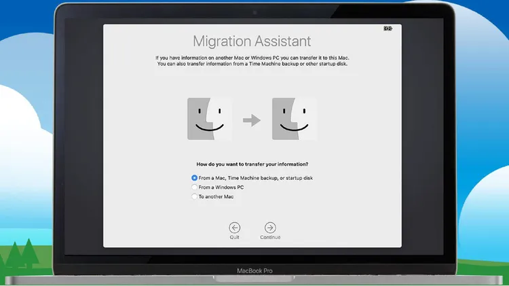This screenshot has height=286, width=509.
Task: Click the battery status icon
Action: 388,29
